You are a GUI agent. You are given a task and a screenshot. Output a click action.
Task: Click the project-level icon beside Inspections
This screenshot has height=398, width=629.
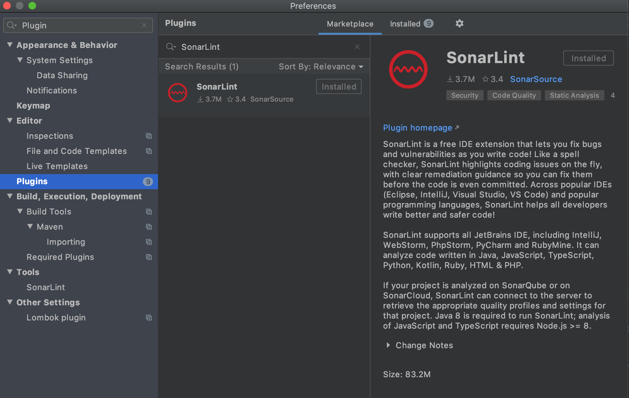coord(149,136)
